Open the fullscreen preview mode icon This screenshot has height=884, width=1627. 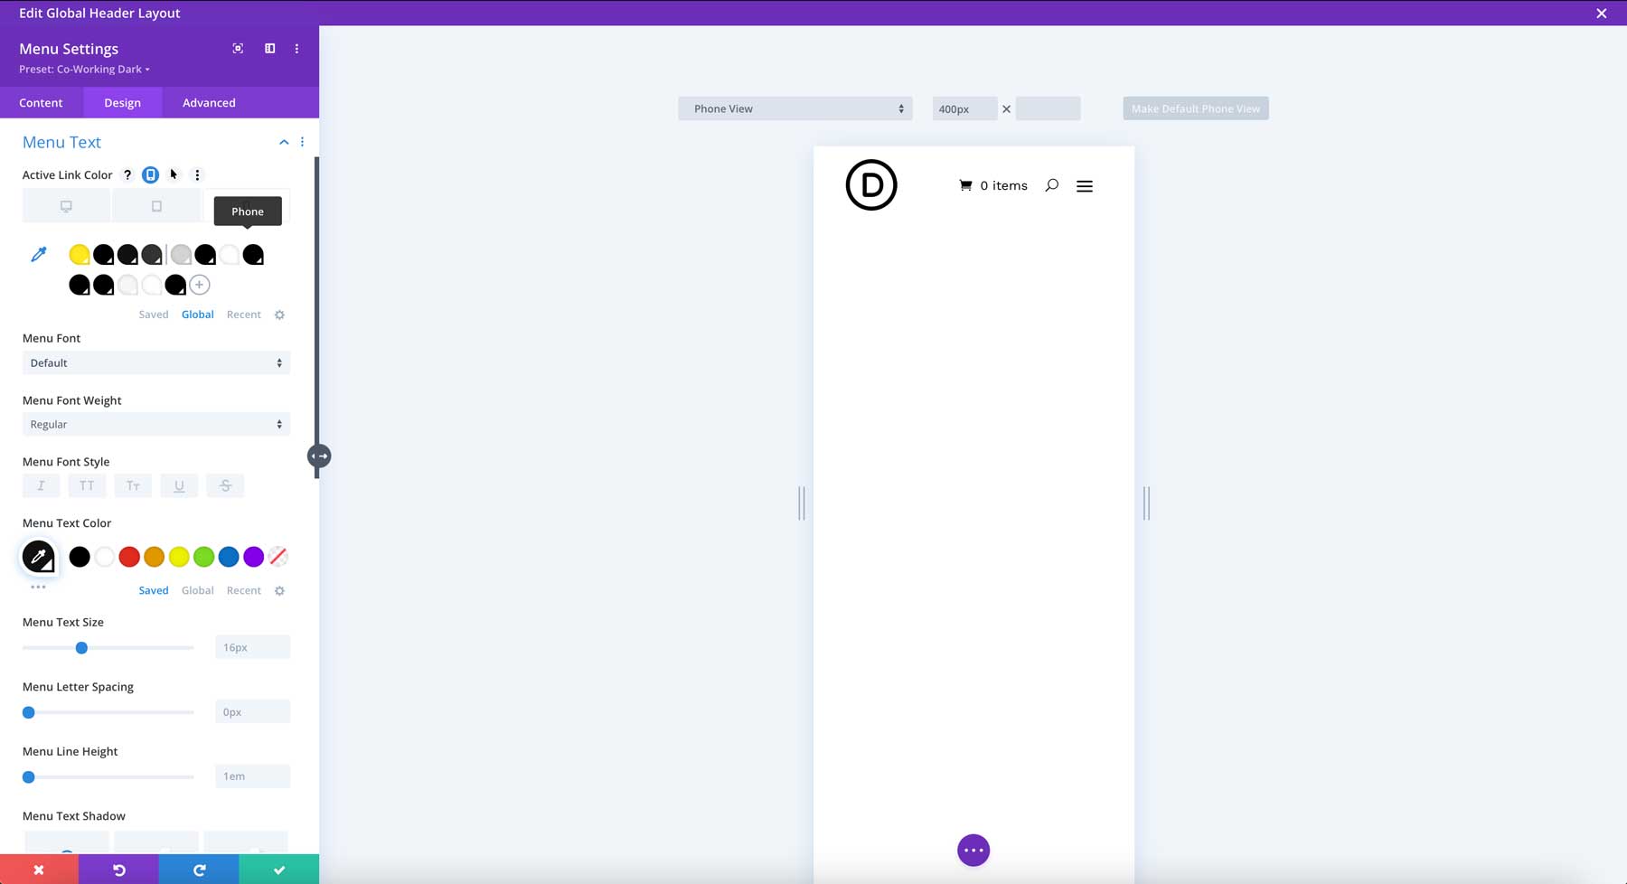pos(238,48)
